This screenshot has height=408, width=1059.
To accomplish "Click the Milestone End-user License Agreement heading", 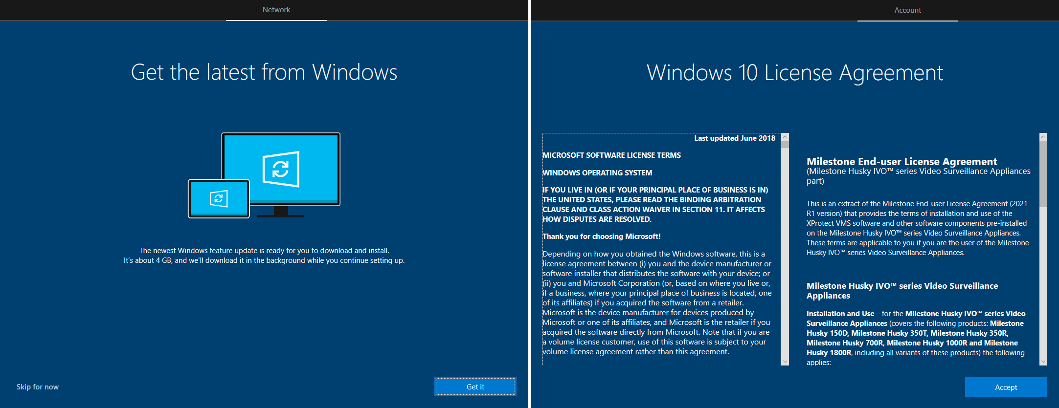I will tap(901, 162).
